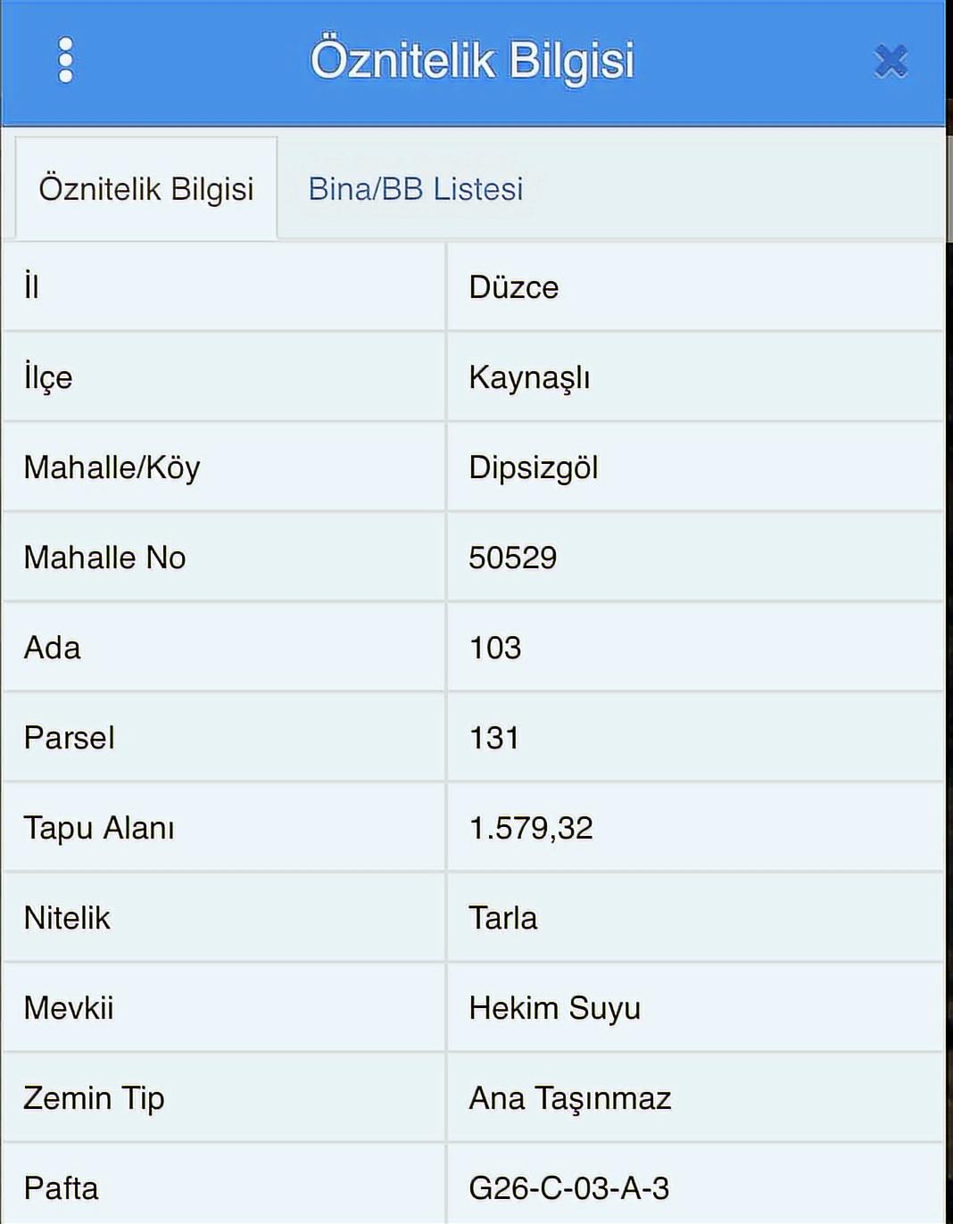Viewport: 953px width, 1224px height.
Task: Select the Öznitelik Bilgisi tab
Action: 146,189
